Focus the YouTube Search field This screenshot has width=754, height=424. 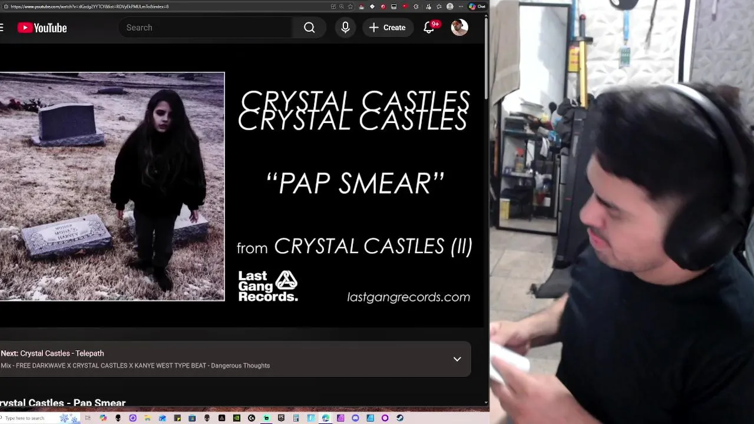pos(206,28)
